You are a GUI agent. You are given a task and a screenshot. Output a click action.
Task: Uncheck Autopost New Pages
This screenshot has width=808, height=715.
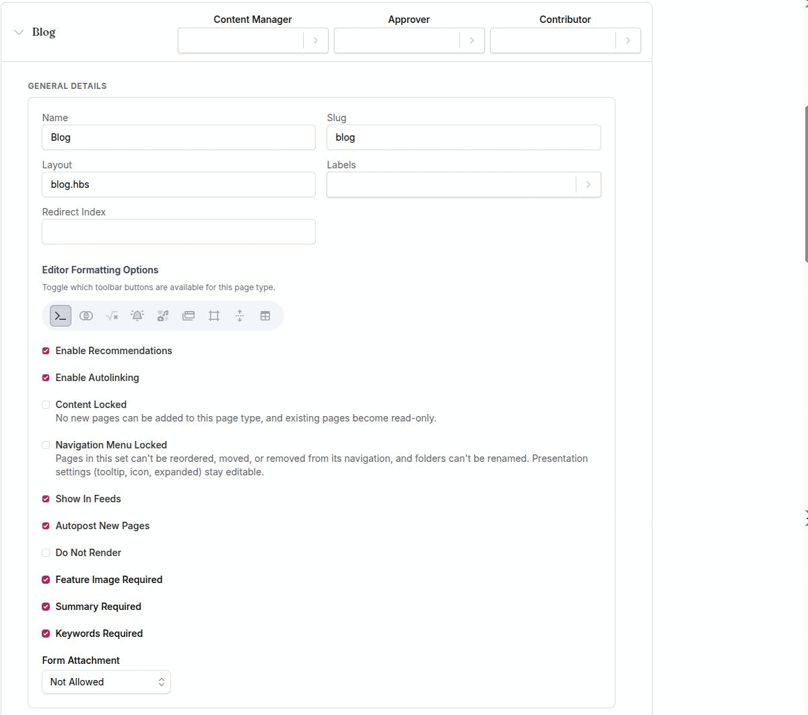[46, 526]
